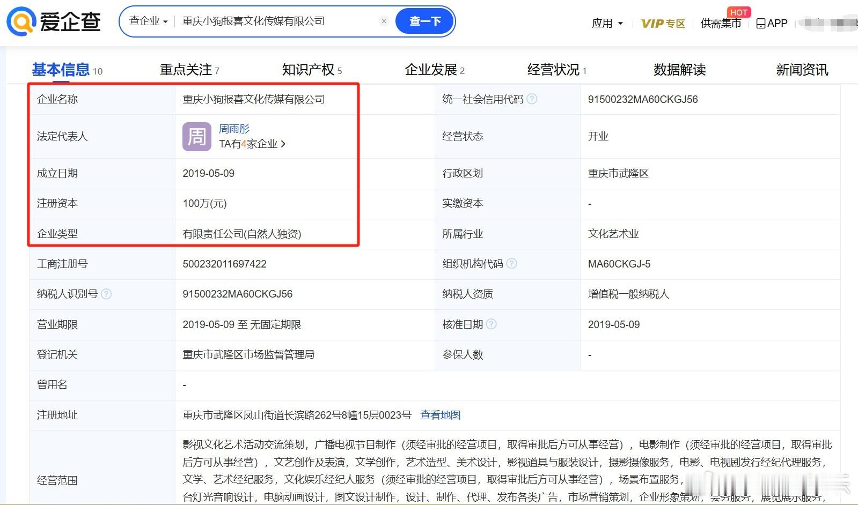Select 2019-05-09 至 无固定期限 value
This screenshot has width=858, height=505.
[x=241, y=324]
